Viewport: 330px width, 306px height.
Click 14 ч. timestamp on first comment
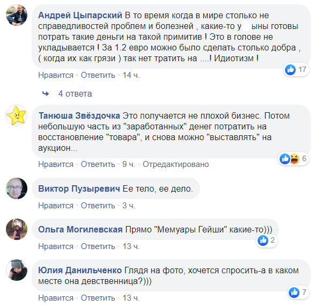[131, 75]
